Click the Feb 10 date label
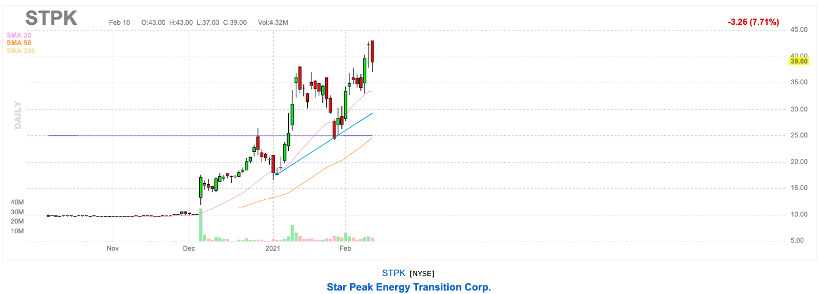Image resolution: width=819 pixels, height=294 pixels. pos(120,23)
